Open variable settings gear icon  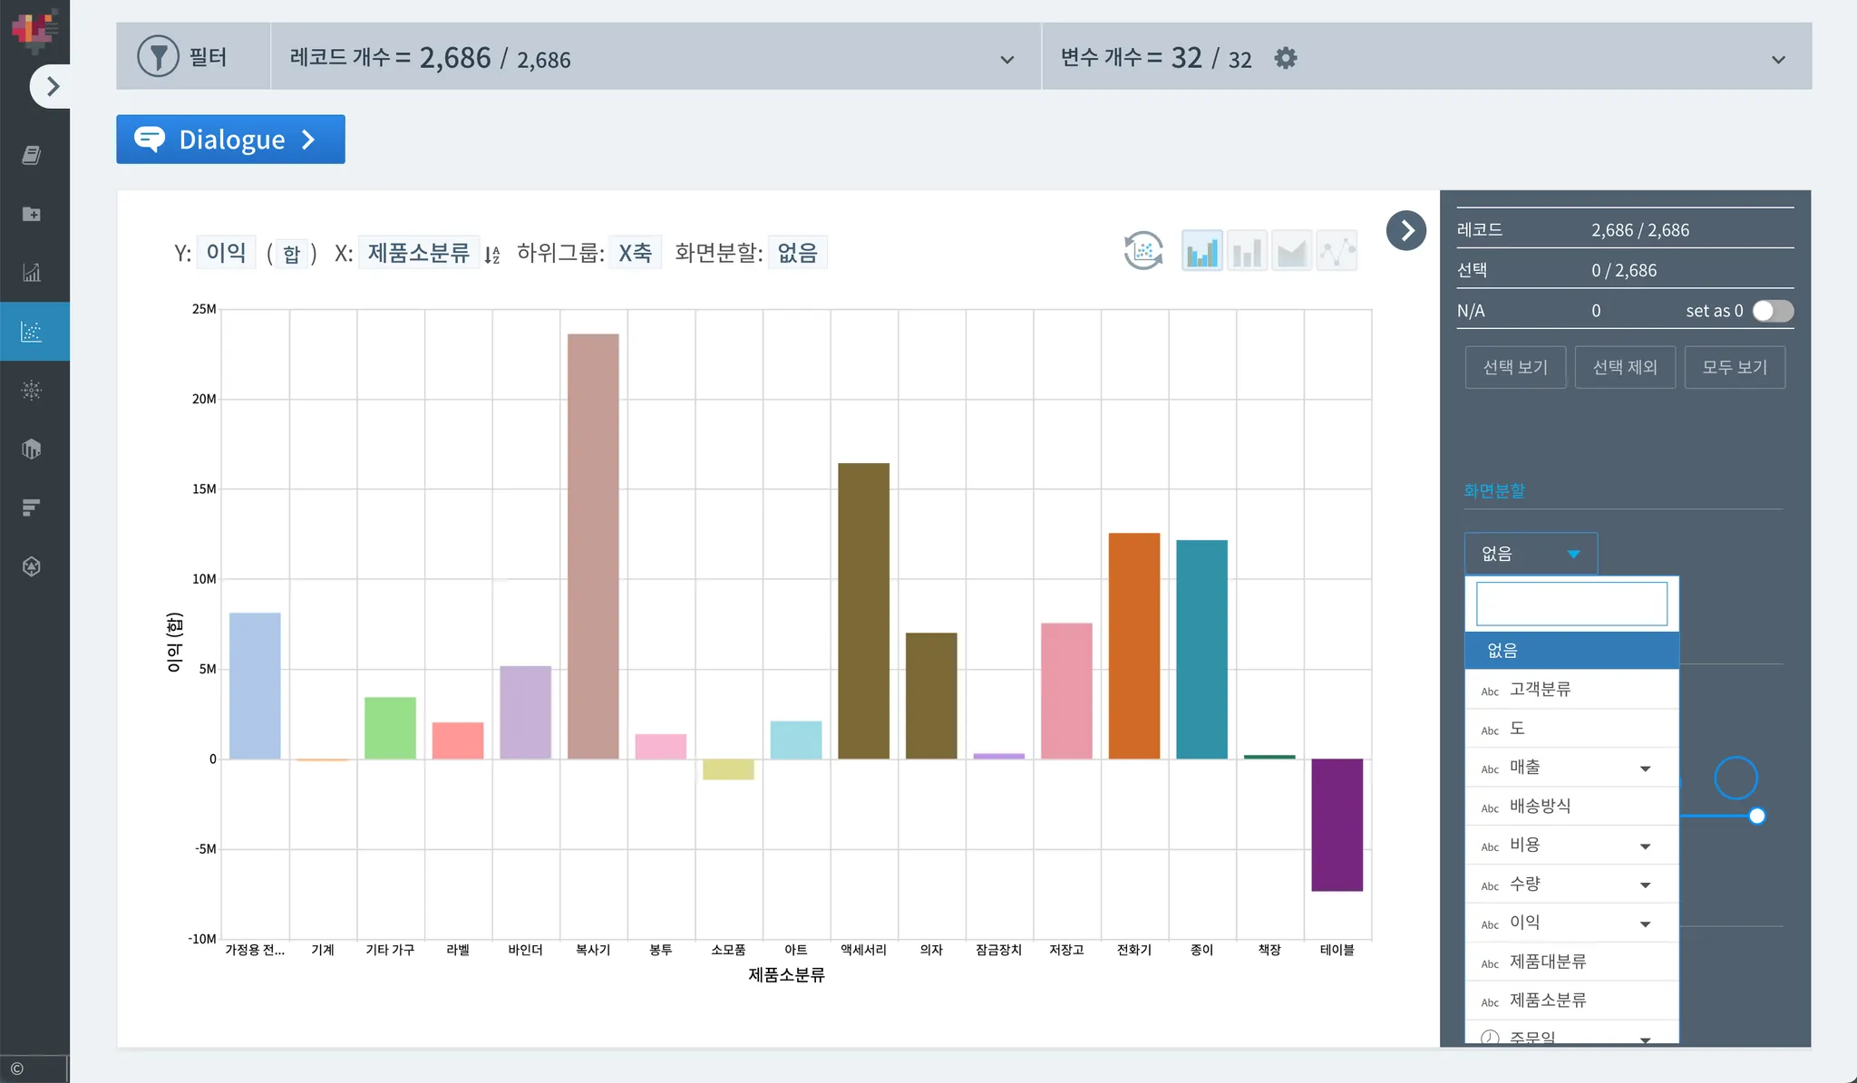pyautogui.click(x=1285, y=58)
